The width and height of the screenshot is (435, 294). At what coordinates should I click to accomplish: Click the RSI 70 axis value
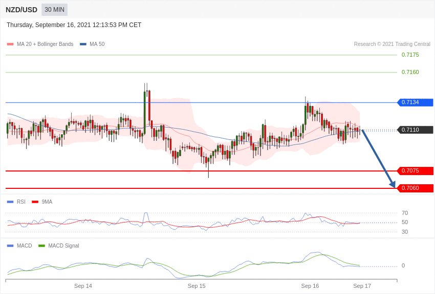click(x=405, y=213)
